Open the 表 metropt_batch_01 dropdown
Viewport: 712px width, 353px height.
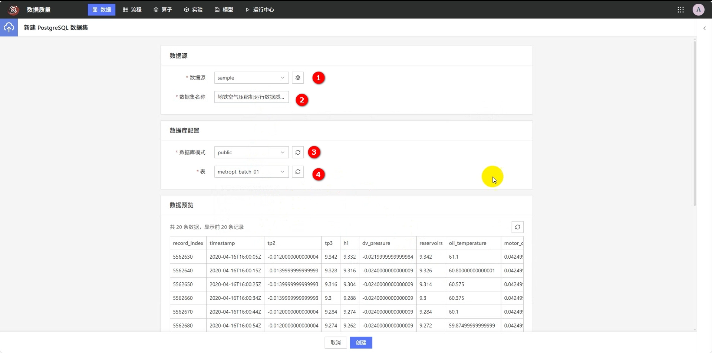[x=251, y=172]
